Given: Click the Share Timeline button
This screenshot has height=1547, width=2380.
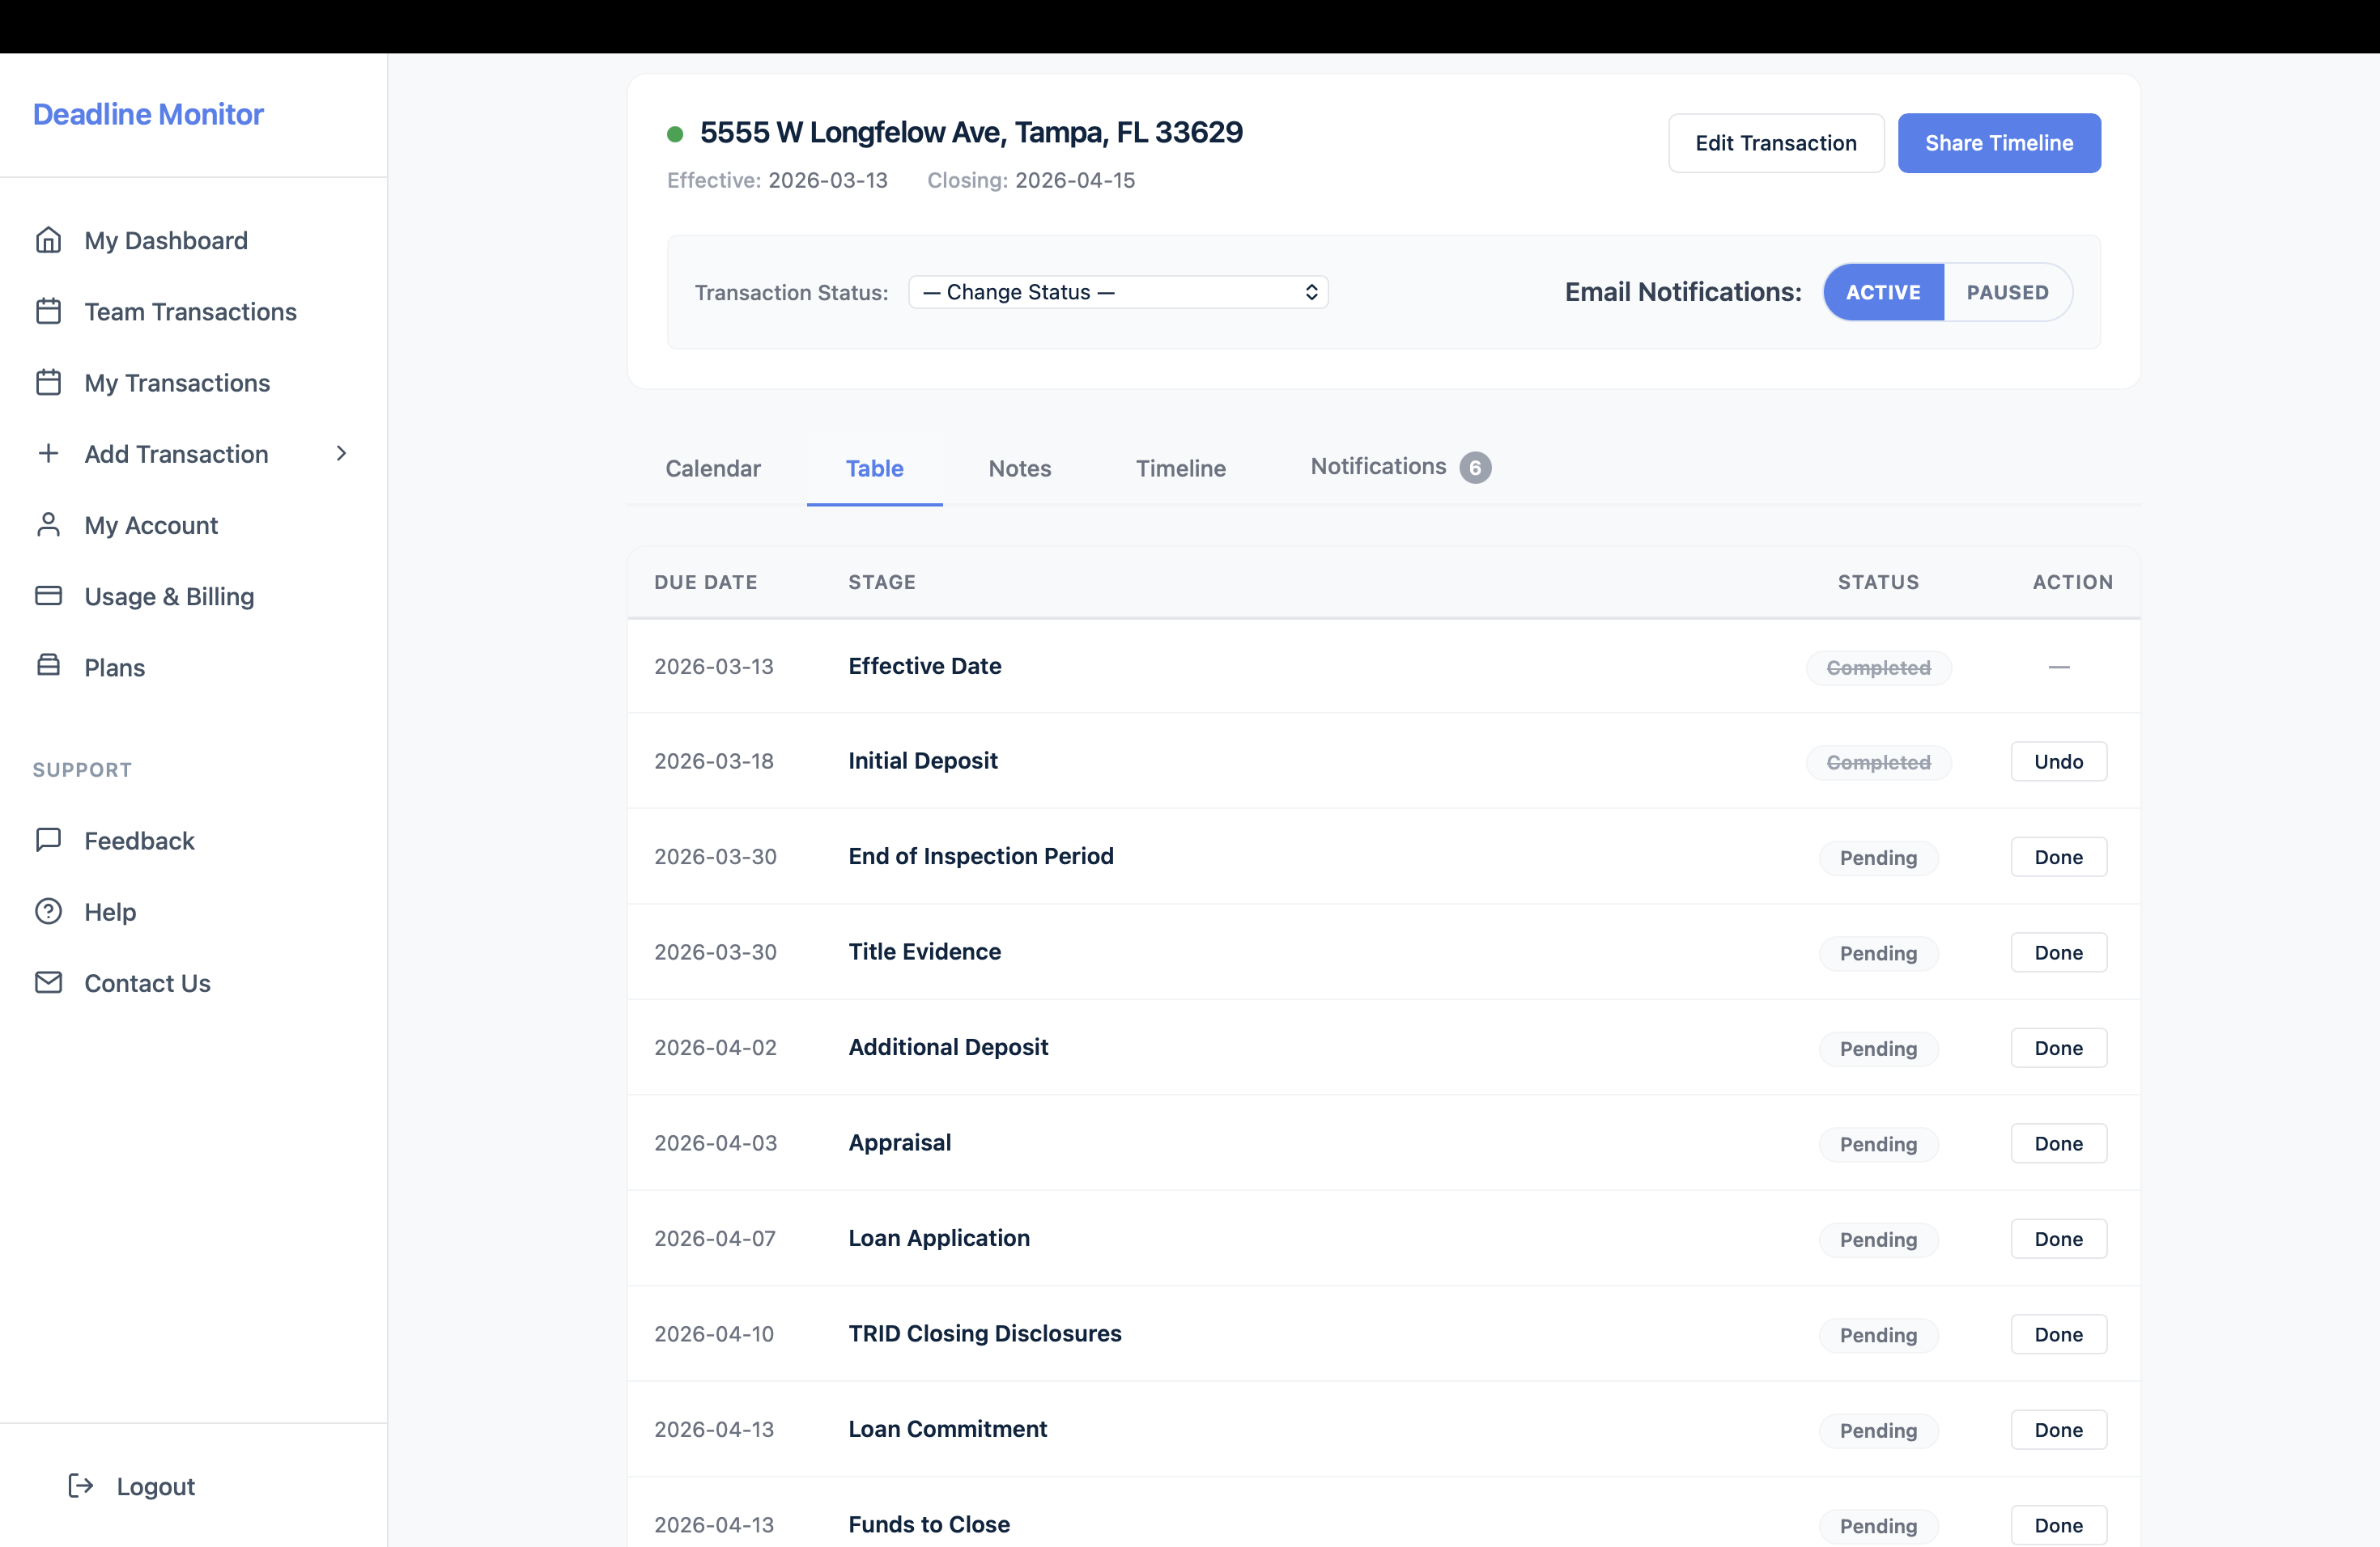Looking at the screenshot, I should [x=1999, y=143].
